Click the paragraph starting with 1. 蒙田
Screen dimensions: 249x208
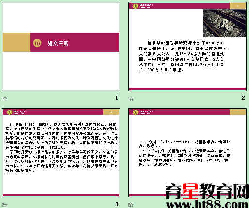click(62, 136)
